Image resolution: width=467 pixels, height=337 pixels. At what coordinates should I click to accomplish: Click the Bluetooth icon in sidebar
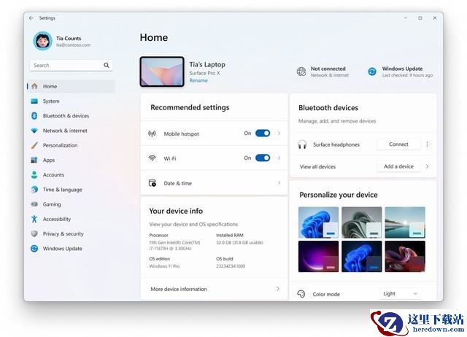click(x=34, y=115)
